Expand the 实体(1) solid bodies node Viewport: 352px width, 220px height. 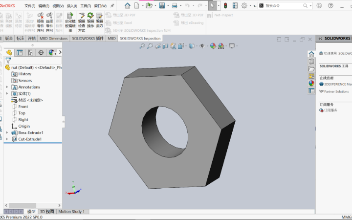(x=7, y=93)
